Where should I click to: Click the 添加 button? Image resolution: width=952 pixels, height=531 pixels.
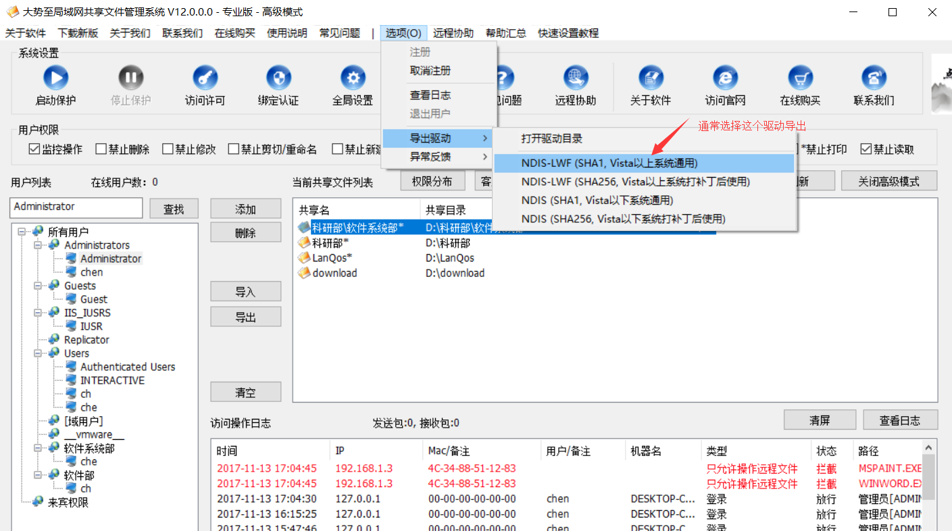246,209
